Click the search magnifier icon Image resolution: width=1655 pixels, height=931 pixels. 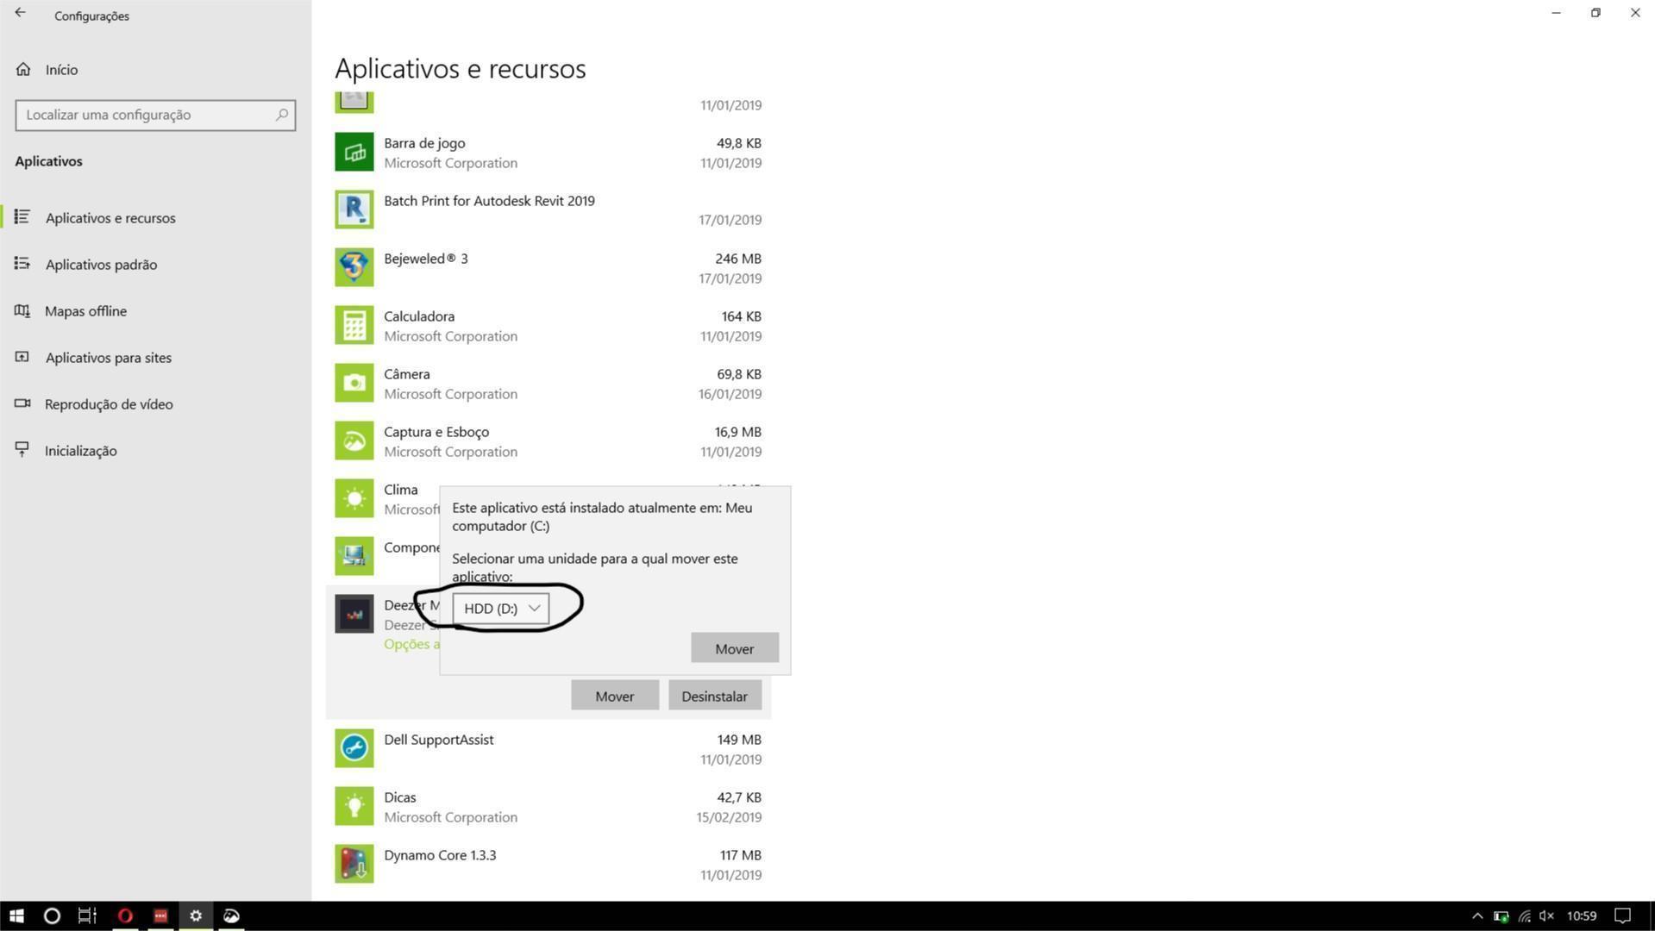[282, 115]
